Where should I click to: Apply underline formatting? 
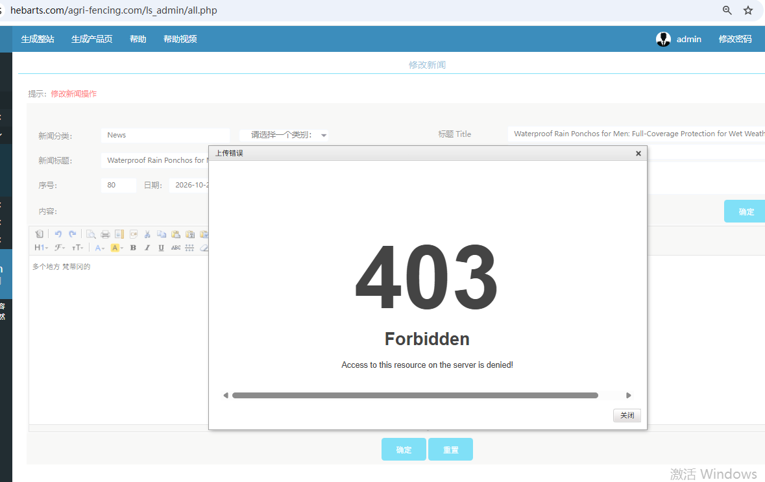coord(161,248)
